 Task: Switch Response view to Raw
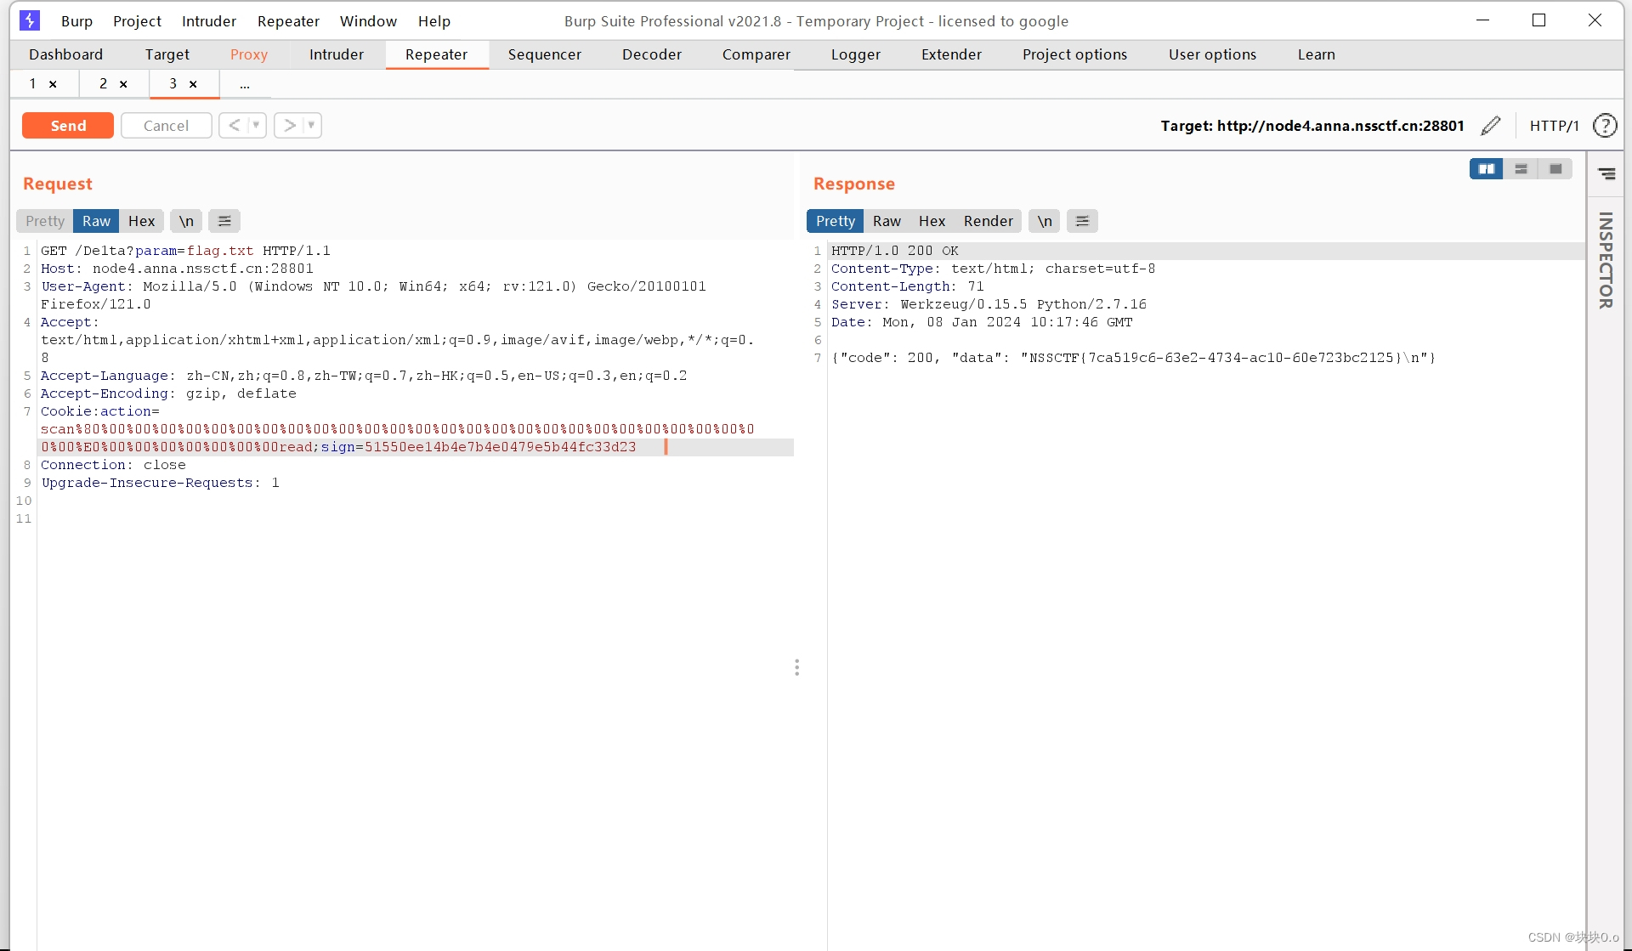pyautogui.click(x=887, y=221)
